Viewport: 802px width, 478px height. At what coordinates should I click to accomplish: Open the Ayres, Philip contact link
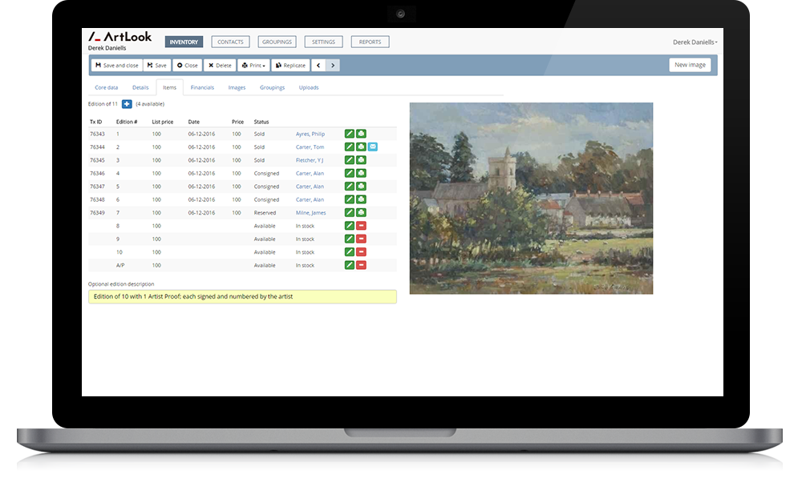310,135
